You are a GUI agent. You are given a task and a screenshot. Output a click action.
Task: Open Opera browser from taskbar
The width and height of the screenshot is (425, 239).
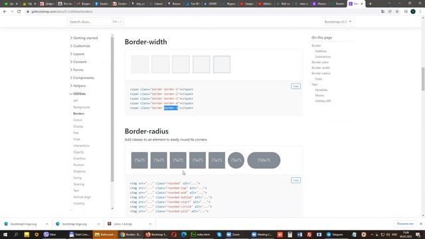[x=174, y=234]
